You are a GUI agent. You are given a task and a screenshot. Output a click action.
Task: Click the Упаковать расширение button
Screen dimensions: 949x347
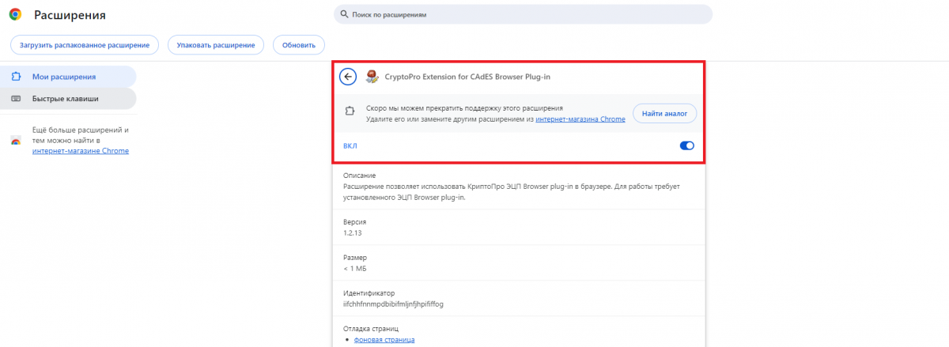click(216, 45)
